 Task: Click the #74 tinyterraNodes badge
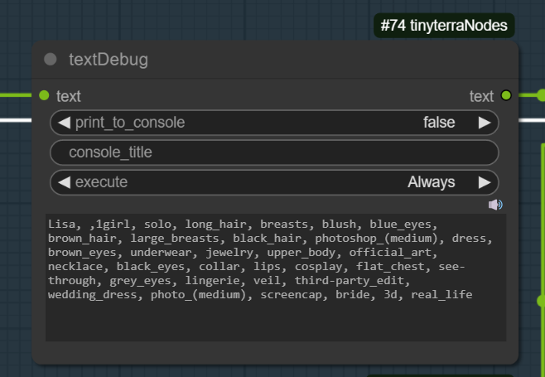point(444,26)
